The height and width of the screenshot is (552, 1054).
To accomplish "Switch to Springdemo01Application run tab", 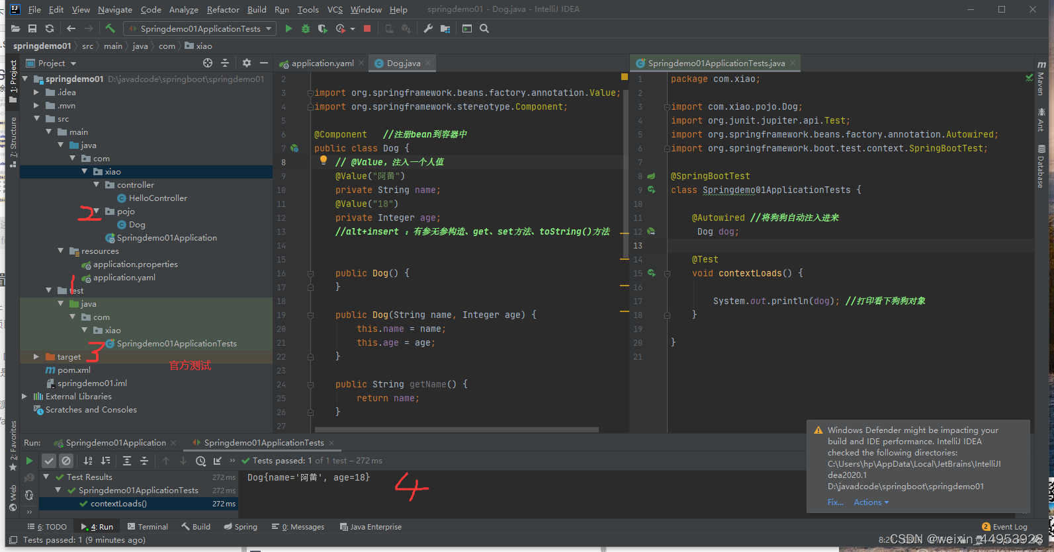I will click(x=115, y=443).
